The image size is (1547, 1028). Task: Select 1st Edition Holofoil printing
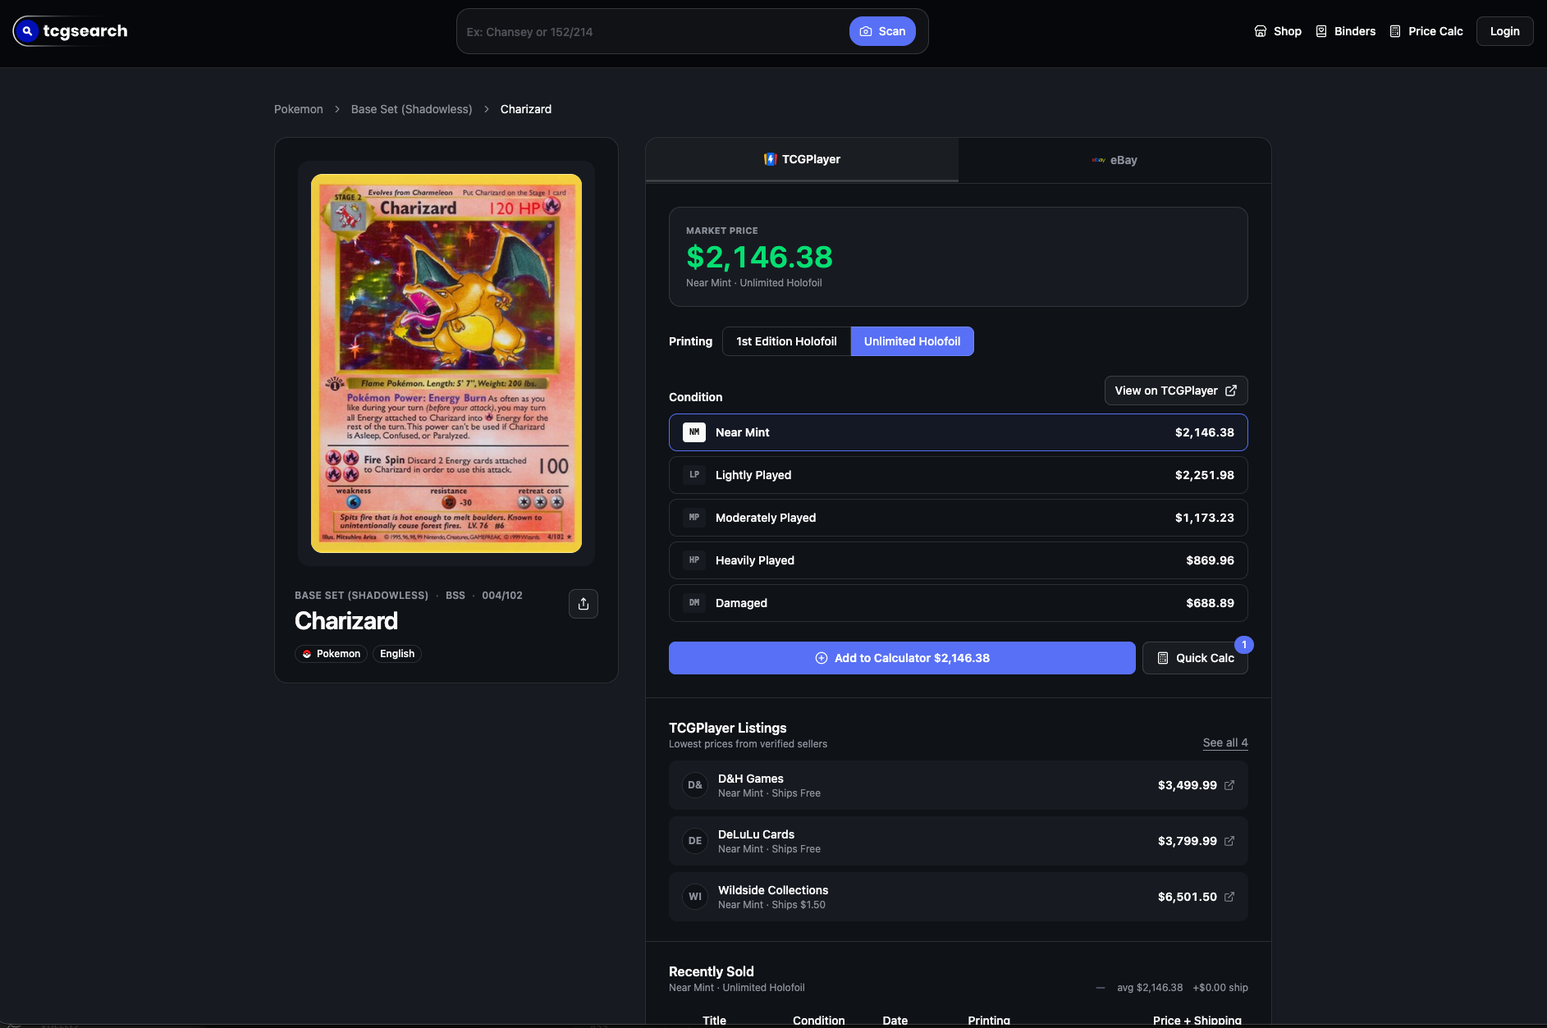786,341
